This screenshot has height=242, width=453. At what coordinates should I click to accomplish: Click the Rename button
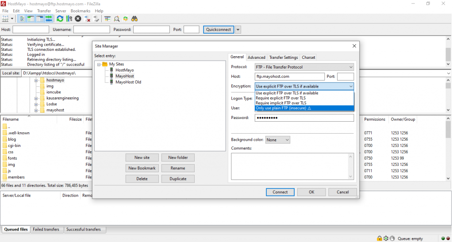[178, 168]
